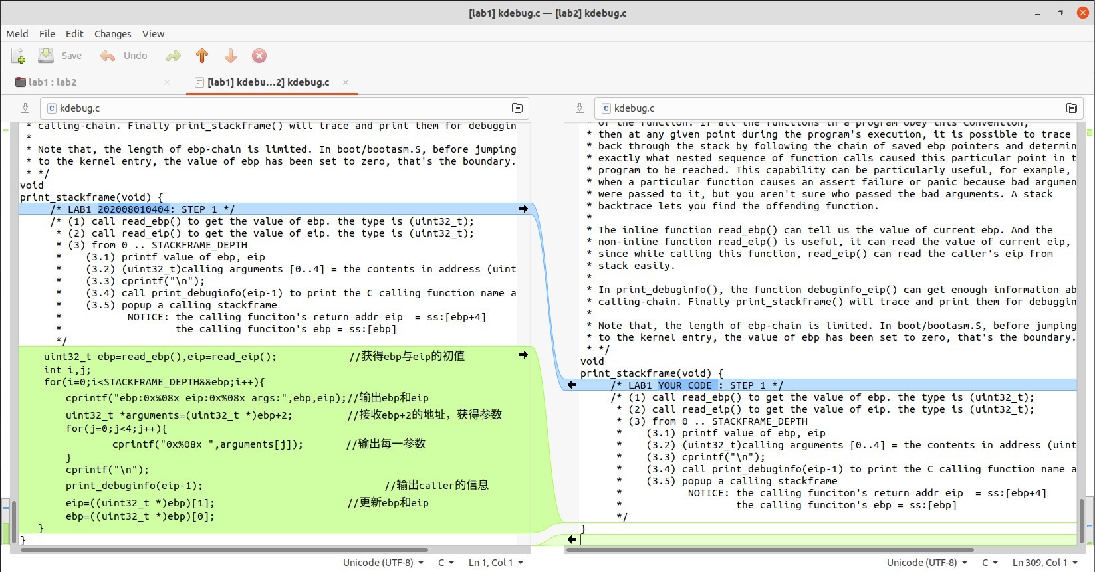Screen dimensions: 1095x572
Task: Open right pane Ln 309, Col 1 dropdown
Action: (x=1045, y=563)
